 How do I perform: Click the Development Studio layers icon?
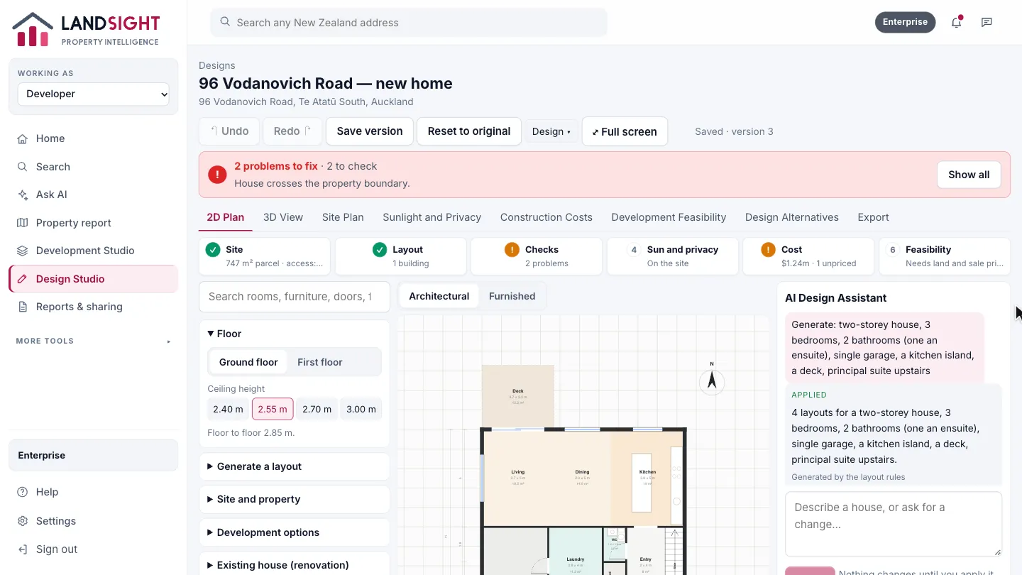pyautogui.click(x=23, y=251)
